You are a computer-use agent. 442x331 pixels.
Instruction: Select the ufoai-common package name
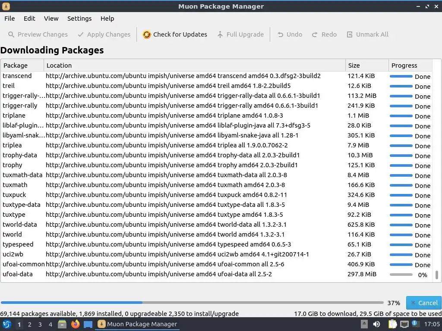point(23,264)
